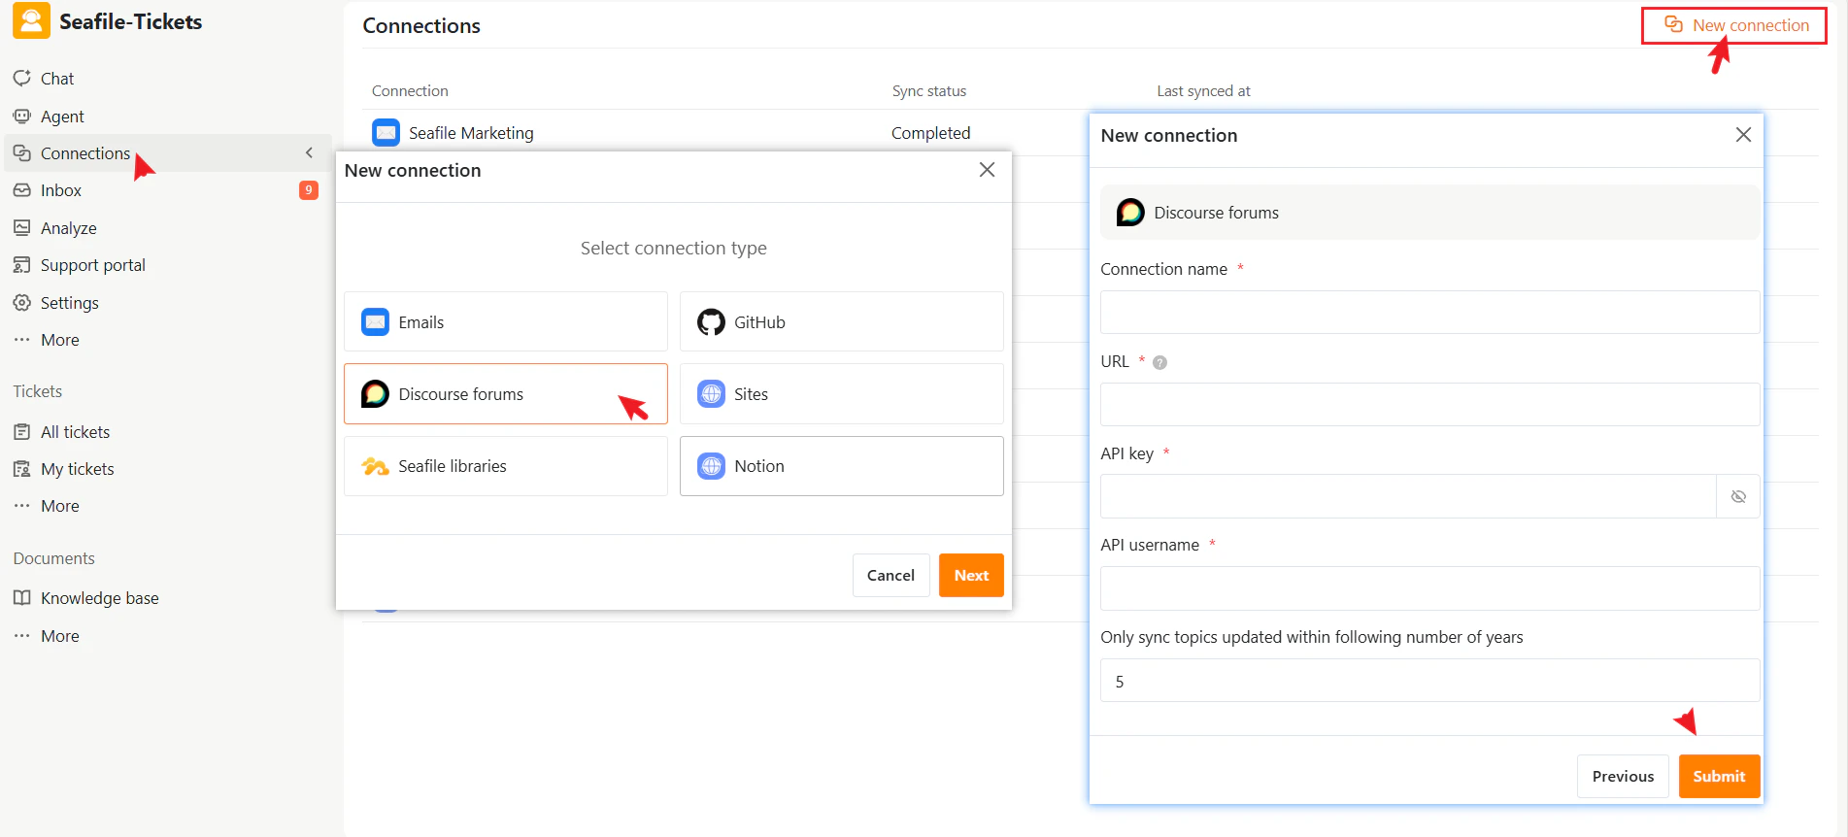
Task: Click the Knowledge base book icon
Action: click(22, 597)
